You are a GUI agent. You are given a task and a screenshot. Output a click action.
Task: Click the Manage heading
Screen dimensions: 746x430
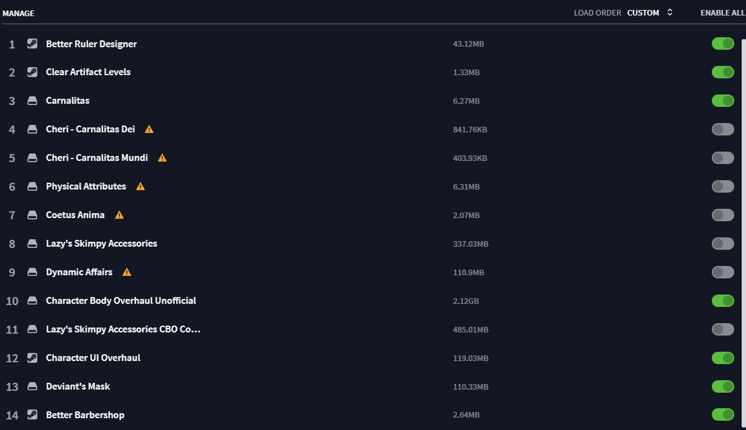[19, 13]
